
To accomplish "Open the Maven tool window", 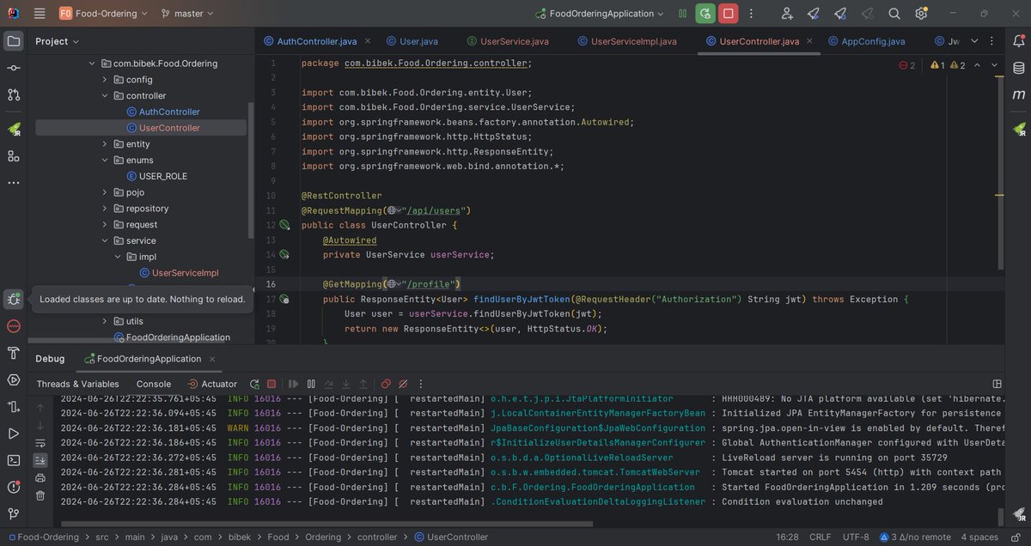I will (1018, 94).
